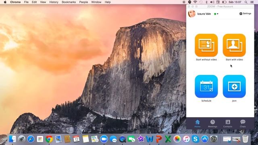This screenshot has height=145, width=258.
Task: Open Messages from the Dock
Action: 113,139
